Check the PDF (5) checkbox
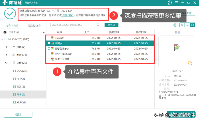Image resolution: width=199 pixels, height=121 pixels. (x=14, y=94)
